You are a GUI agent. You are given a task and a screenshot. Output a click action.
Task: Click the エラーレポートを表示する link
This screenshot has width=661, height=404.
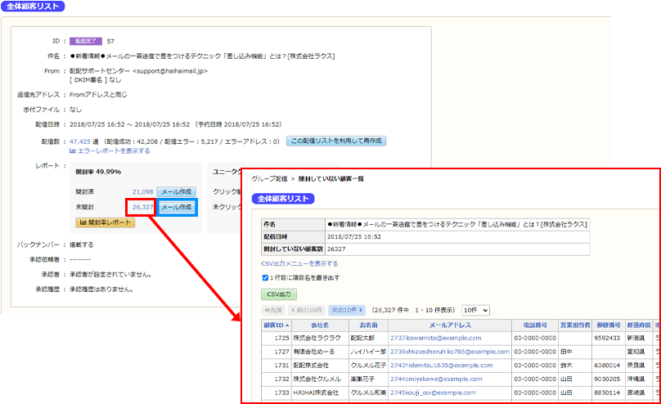pos(110,150)
